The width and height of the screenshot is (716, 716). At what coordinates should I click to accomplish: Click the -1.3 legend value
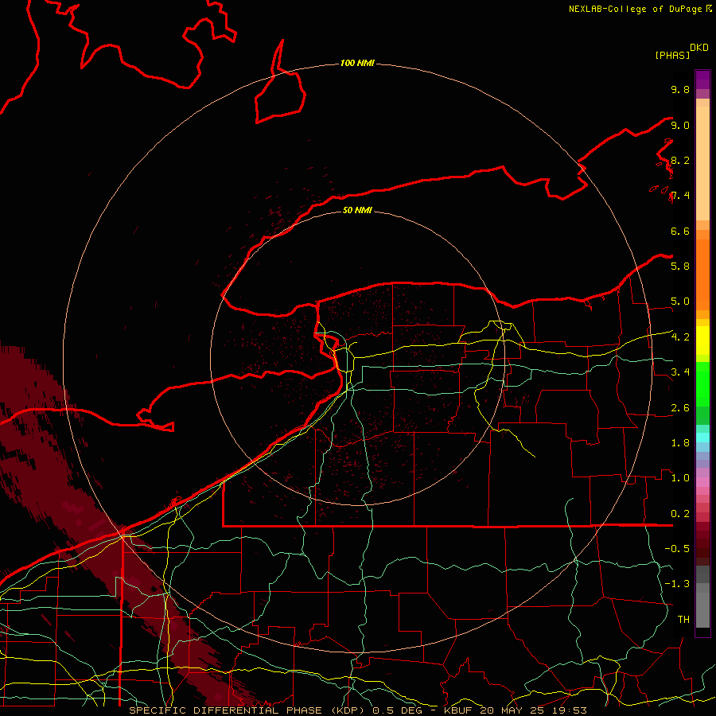click(x=677, y=584)
